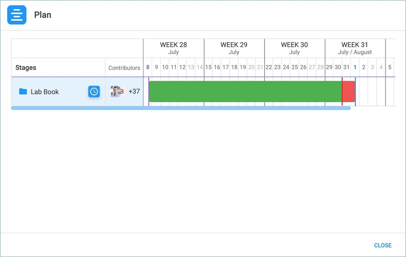Open the +37 contributors count
The width and height of the screenshot is (406, 257).
pyautogui.click(x=134, y=91)
